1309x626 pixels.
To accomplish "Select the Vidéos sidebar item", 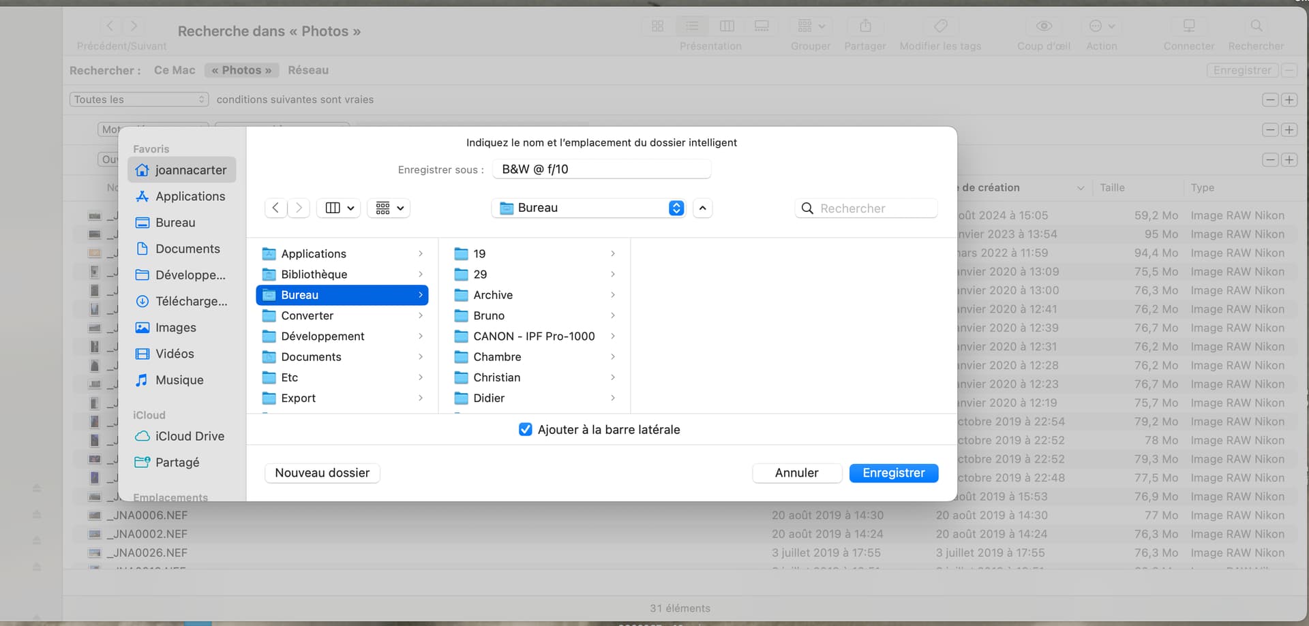I will [x=175, y=354].
